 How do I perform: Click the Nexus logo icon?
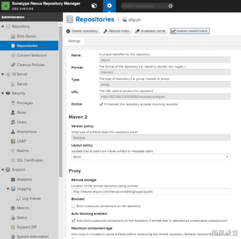coord(5,6)
